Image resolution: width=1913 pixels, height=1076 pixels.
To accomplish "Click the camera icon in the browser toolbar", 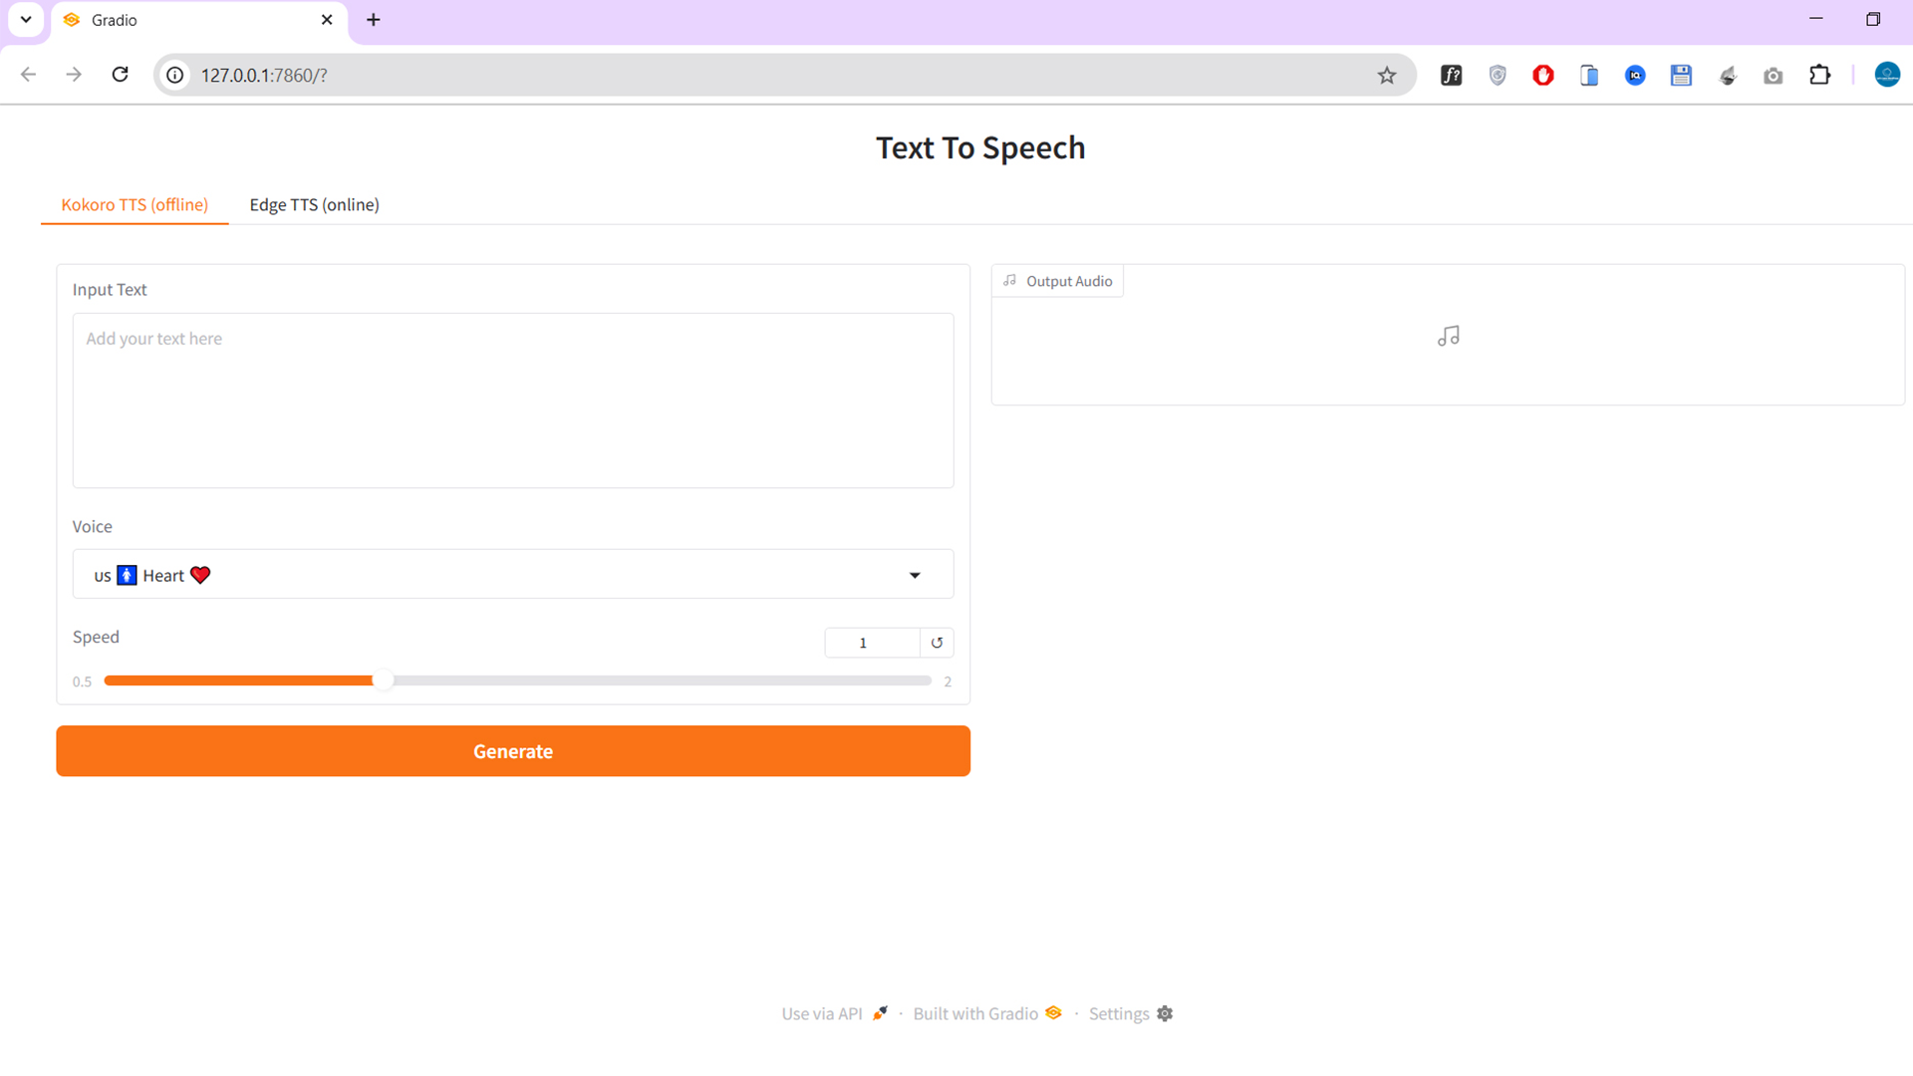I will coord(1774,75).
